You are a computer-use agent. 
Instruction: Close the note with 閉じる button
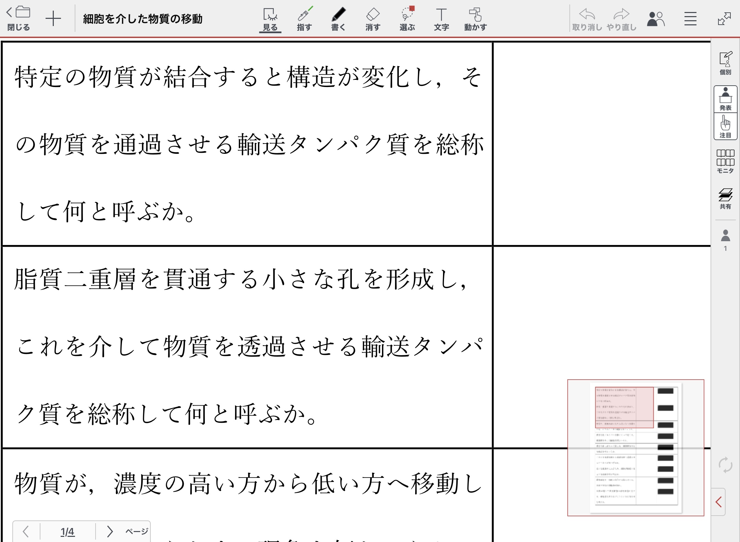18,19
